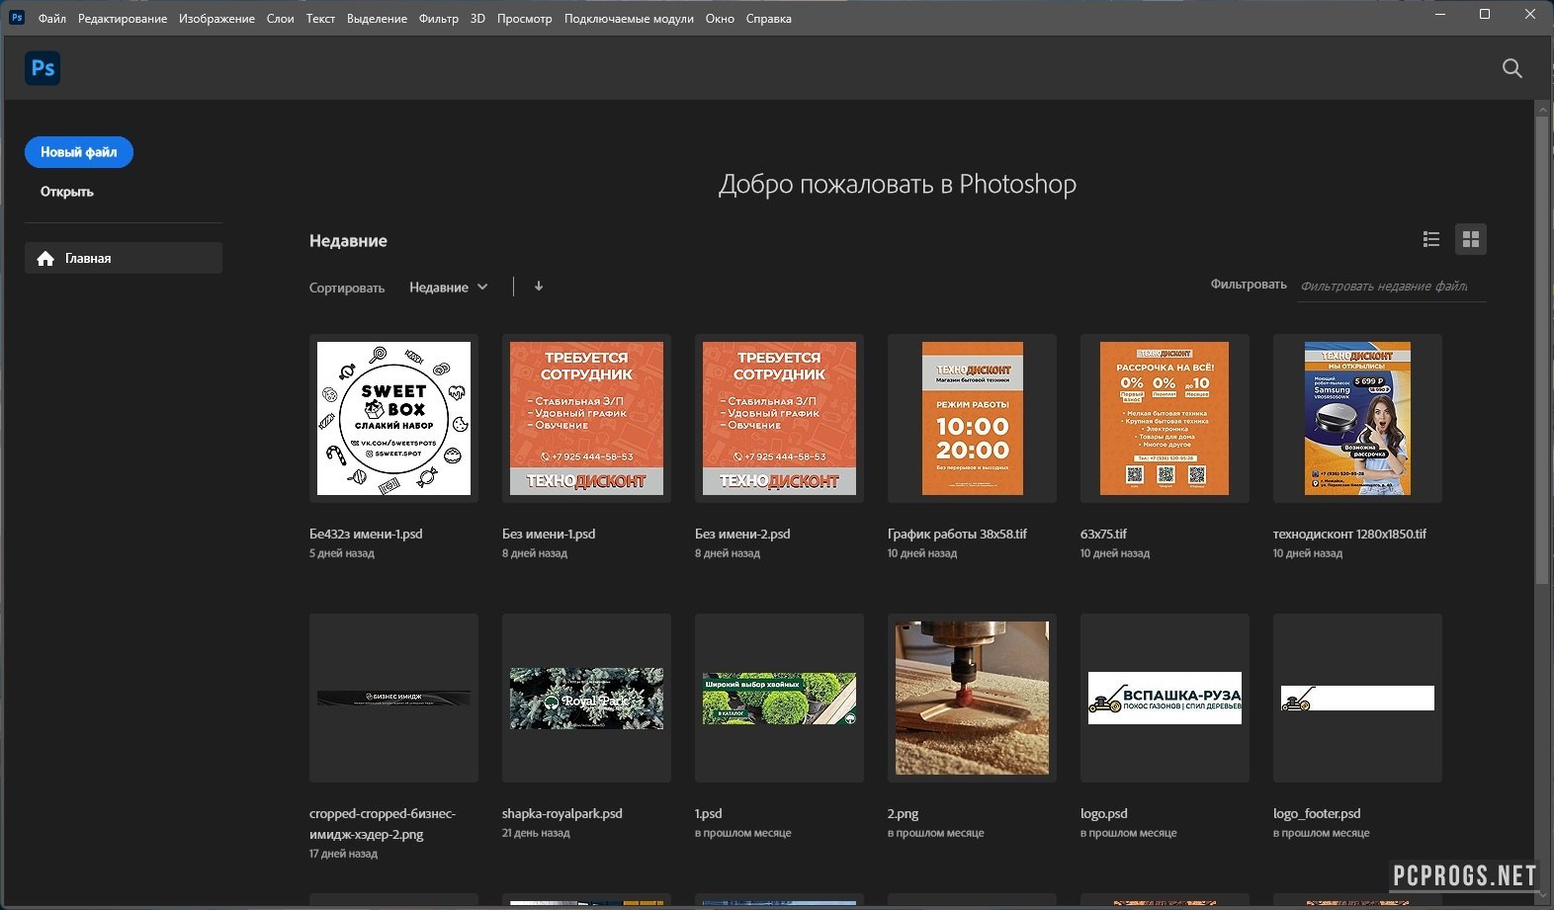
Task: Click the Новый файл button
Action: coord(79,152)
